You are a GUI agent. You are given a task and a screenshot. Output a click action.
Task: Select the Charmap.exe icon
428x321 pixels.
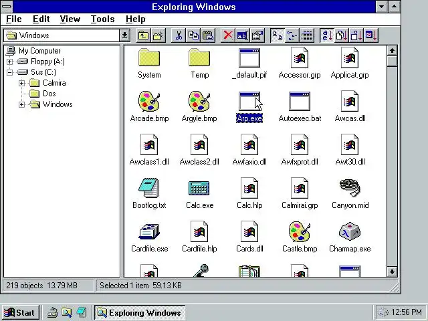350,231
